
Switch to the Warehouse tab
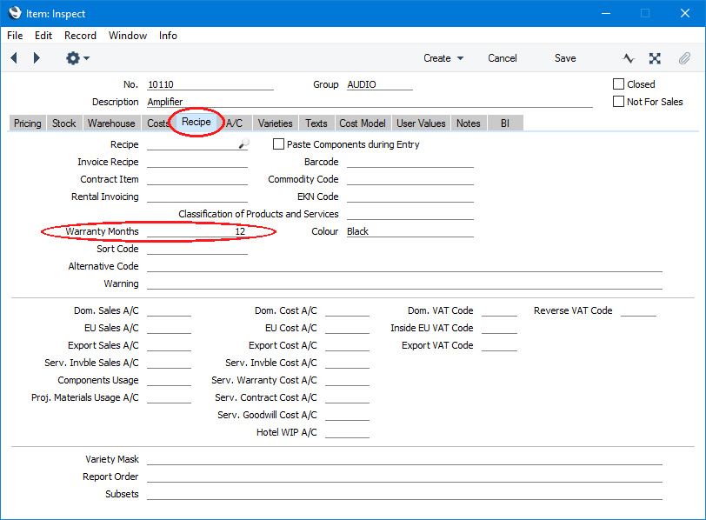click(111, 123)
